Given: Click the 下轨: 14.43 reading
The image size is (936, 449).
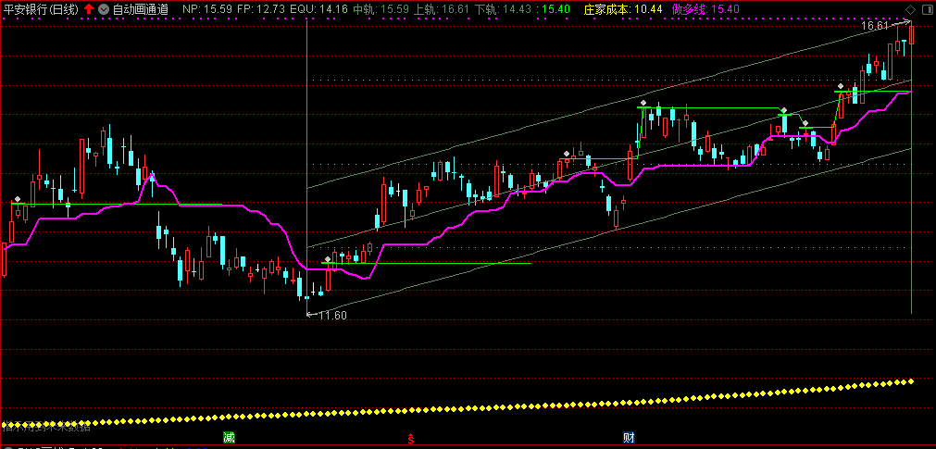Looking at the screenshot, I should [504, 9].
